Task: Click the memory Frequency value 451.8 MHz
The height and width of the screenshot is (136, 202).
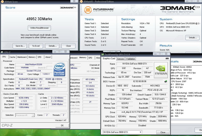Action: (90, 79)
